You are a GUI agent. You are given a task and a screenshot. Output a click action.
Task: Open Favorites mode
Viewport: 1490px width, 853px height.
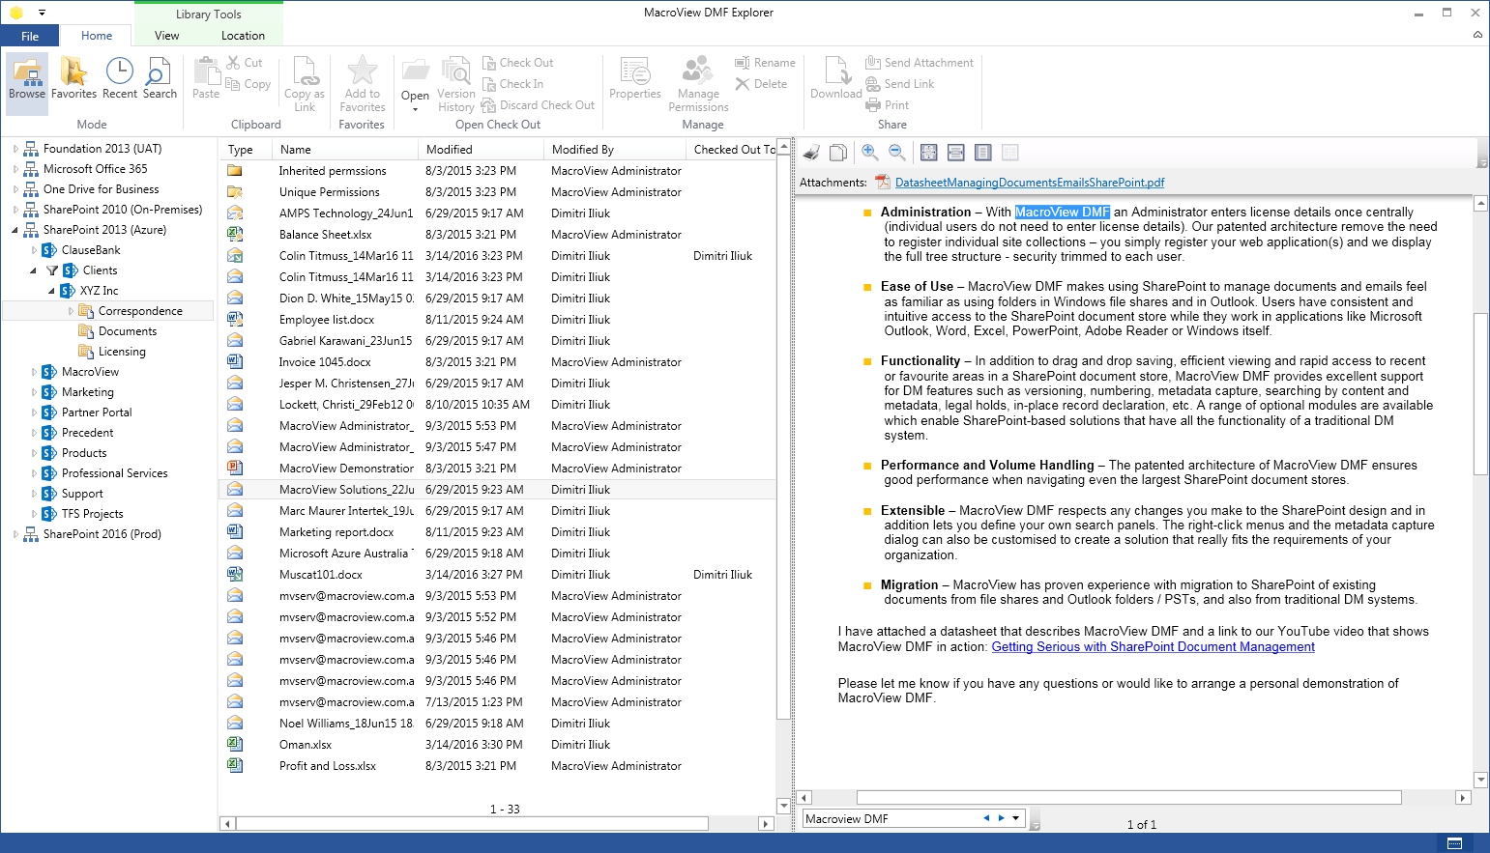[73, 79]
